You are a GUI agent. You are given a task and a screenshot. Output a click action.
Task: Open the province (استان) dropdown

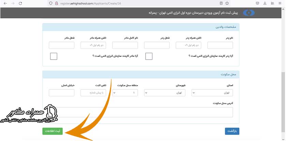pyautogui.click(x=212, y=93)
